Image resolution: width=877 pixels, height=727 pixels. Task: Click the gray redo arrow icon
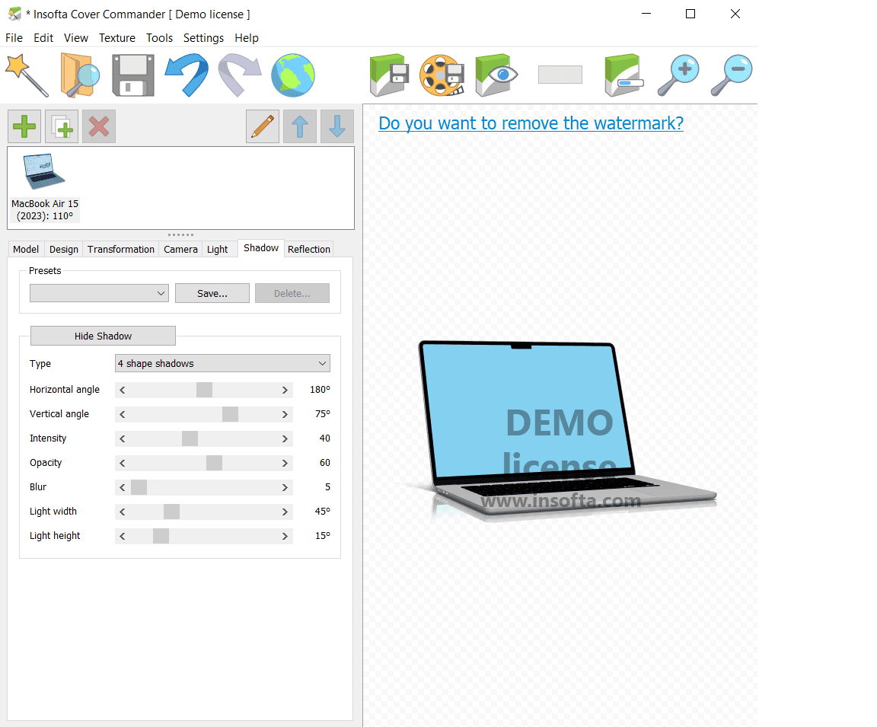coord(240,75)
